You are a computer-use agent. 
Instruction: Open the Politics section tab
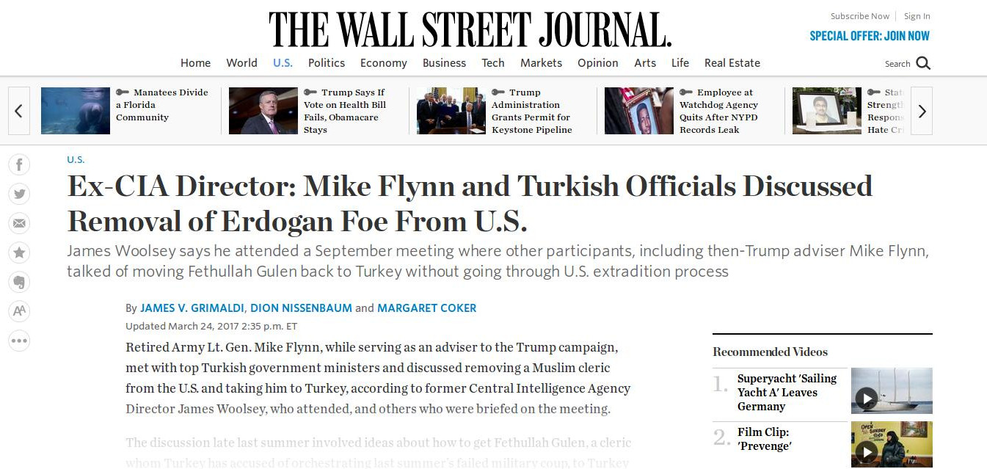click(327, 63)
